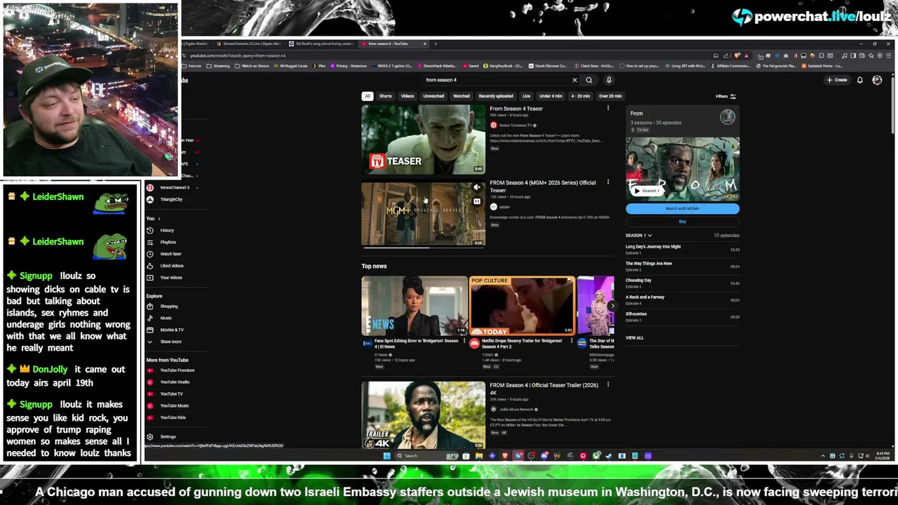Viewport: 898px width, 505px height.
Task: Open episode The Way Things Are Now
Action: click(x=683, y=266)
